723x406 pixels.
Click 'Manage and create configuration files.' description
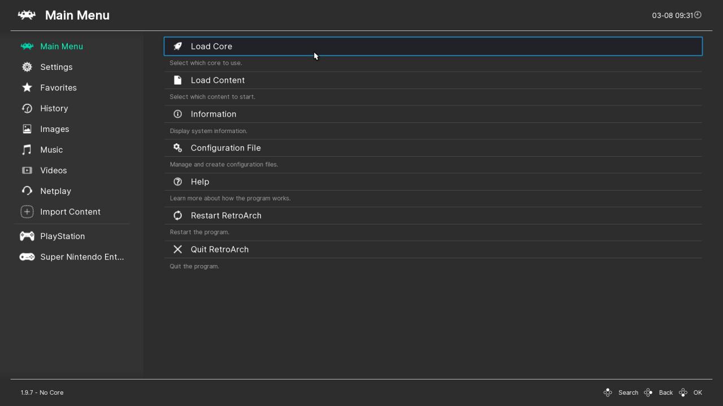tap(224, 165)
